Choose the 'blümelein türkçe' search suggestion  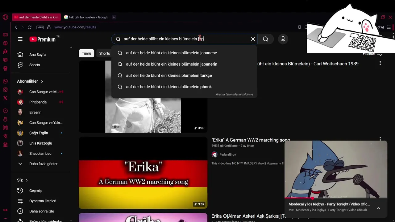coord(184,76)
